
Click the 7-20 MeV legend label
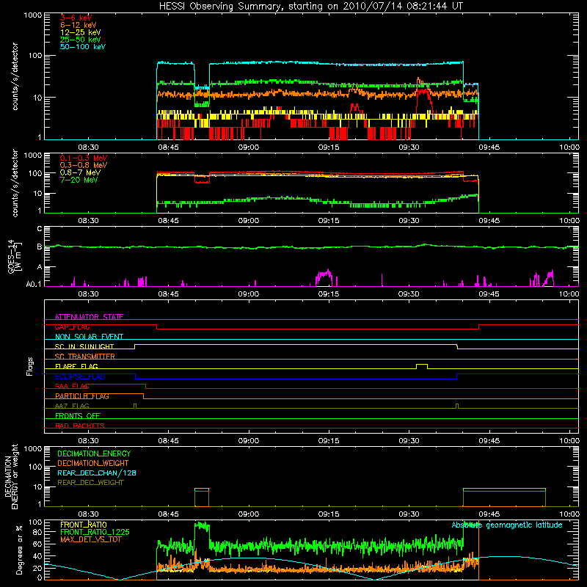[79, 180]
